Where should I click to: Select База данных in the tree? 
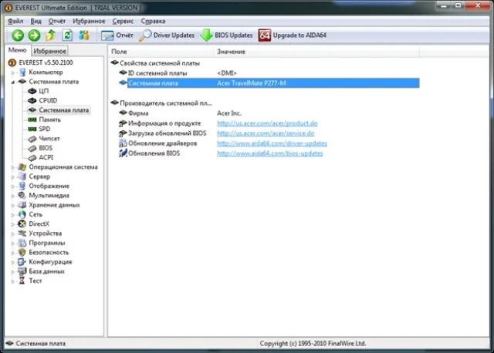46,271
